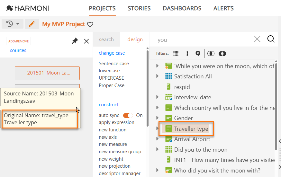Expand the Gender row
Image resolution: width=281 pixels, height=177 pixels.
157,118
